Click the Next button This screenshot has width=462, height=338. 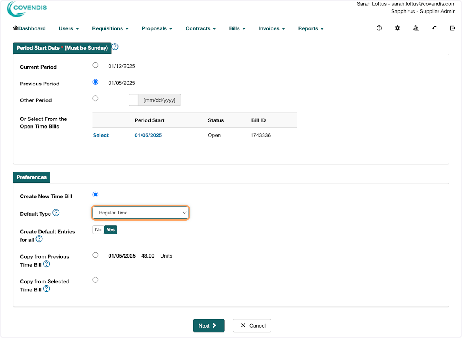(x=209, y=325)
